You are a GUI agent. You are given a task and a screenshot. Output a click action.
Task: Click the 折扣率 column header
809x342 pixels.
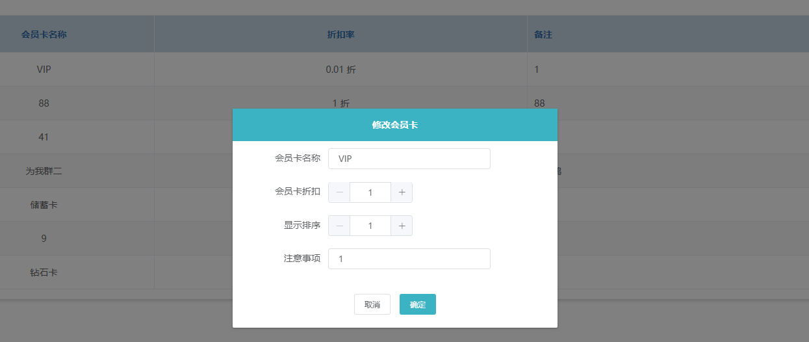(340, 34)
